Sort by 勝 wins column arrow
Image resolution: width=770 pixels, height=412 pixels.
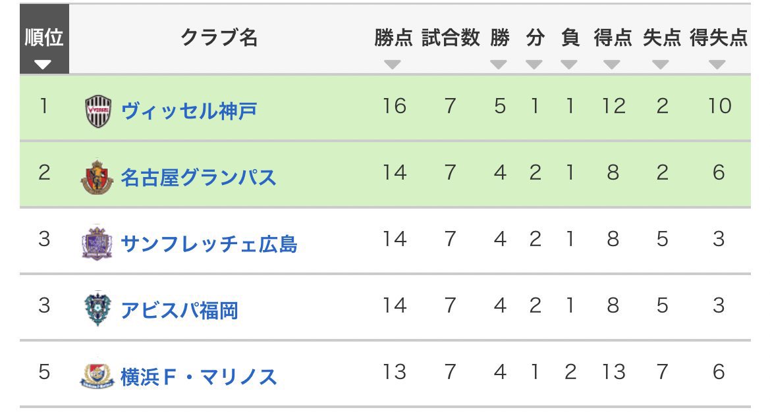499,64
